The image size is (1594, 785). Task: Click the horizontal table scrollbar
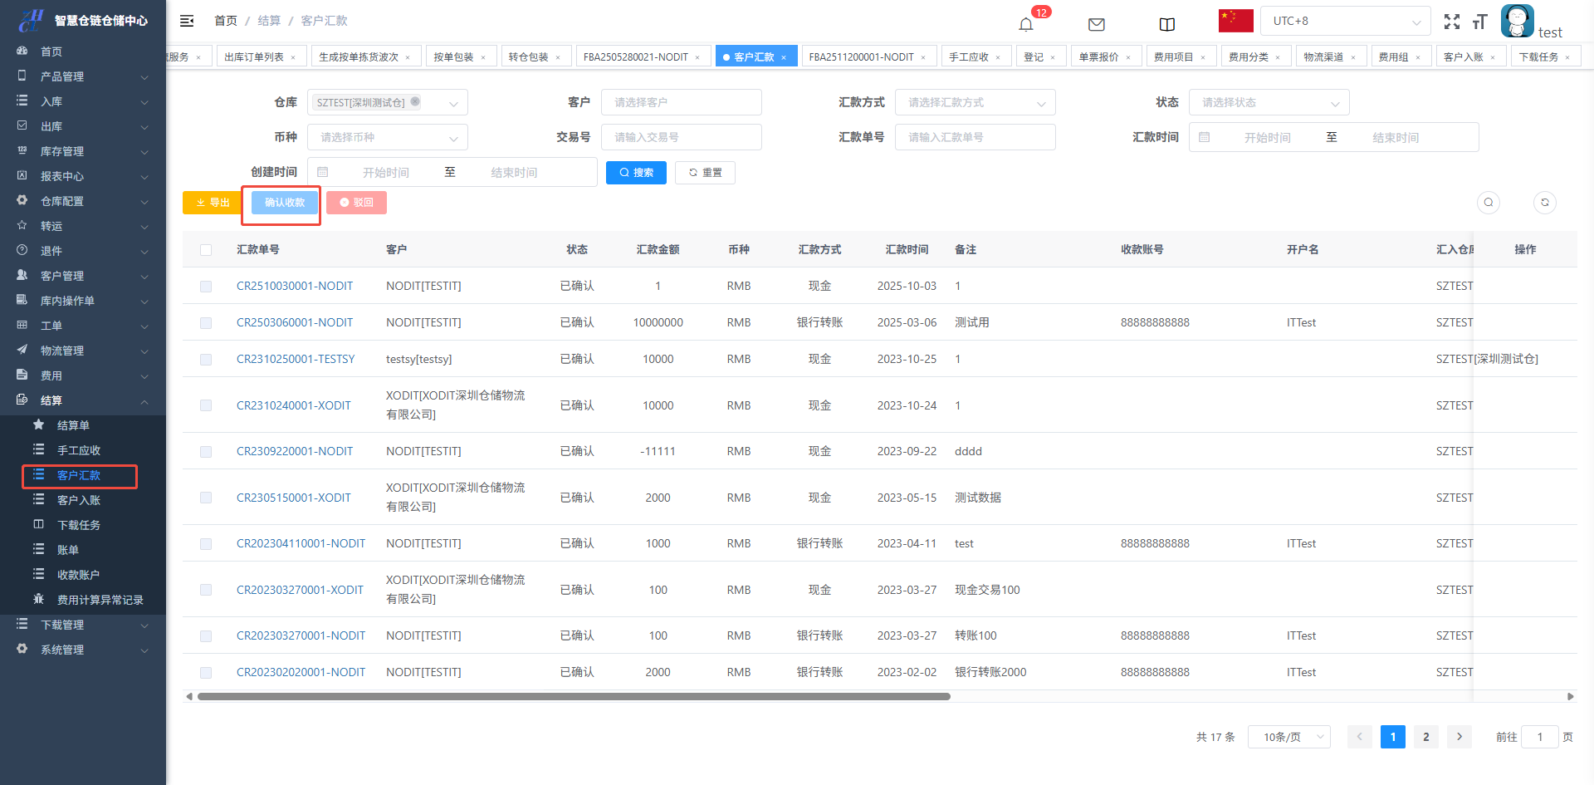573,697
